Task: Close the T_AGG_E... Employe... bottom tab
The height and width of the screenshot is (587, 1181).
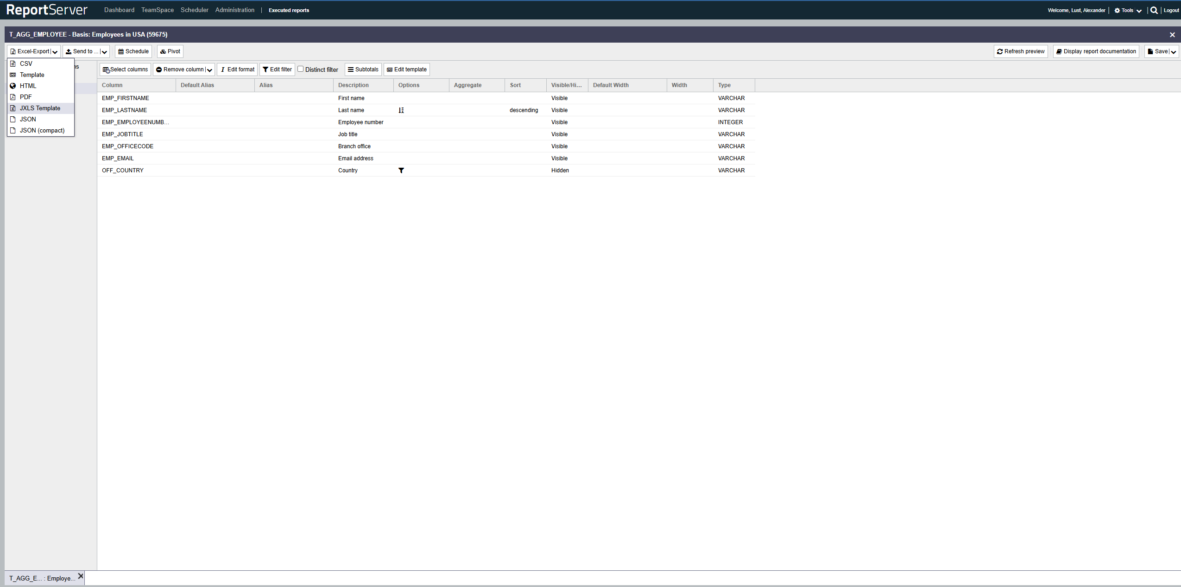Action: pyautogui.click(x=81, y=576)
